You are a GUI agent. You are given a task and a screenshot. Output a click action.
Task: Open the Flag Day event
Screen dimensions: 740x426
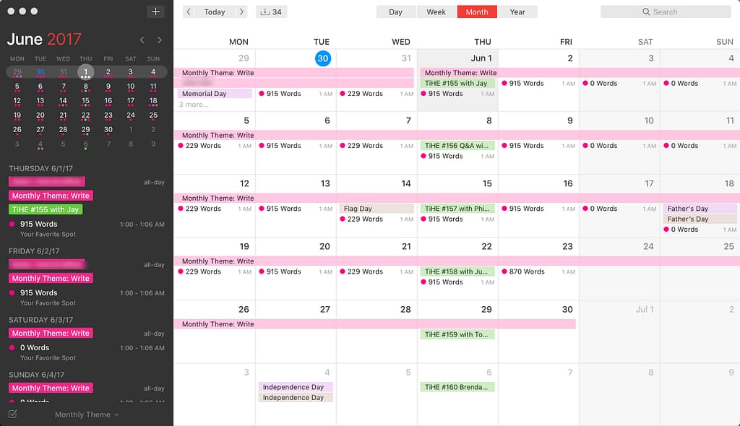[377, 209]
